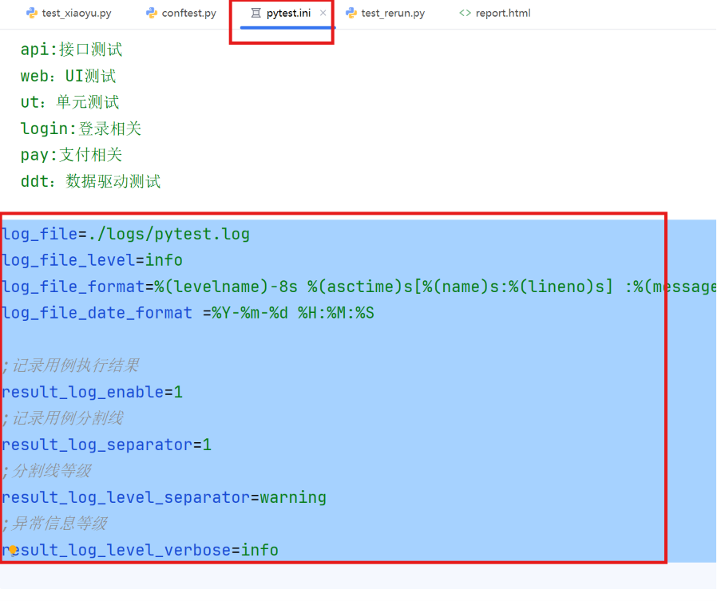Click the line 'ddt: 数据驱动测试'
The width and height of the screenshot is (717, 601).
[x=90, y=181]
